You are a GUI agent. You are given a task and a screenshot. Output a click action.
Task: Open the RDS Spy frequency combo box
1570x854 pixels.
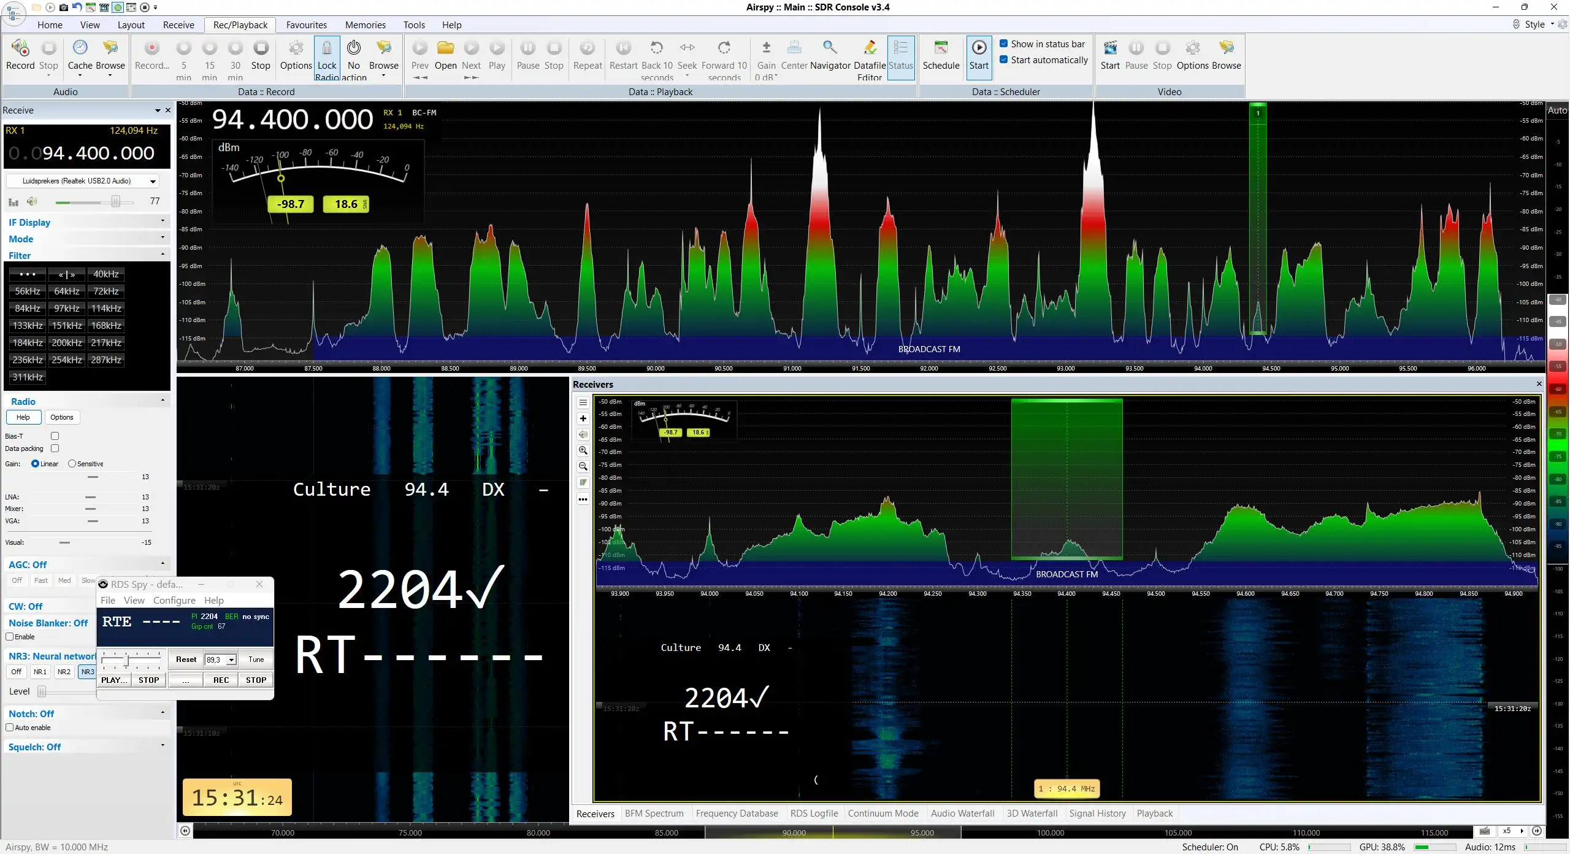point(221,660)
